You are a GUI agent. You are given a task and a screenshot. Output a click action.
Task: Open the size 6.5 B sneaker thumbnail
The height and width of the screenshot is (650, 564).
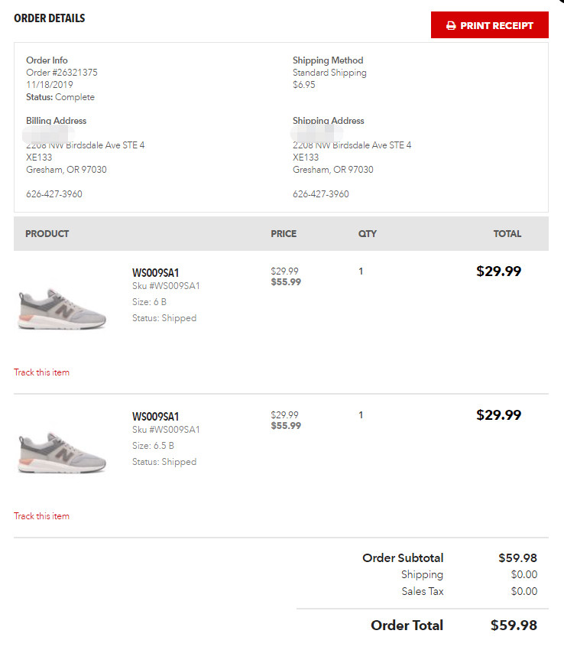62,451
